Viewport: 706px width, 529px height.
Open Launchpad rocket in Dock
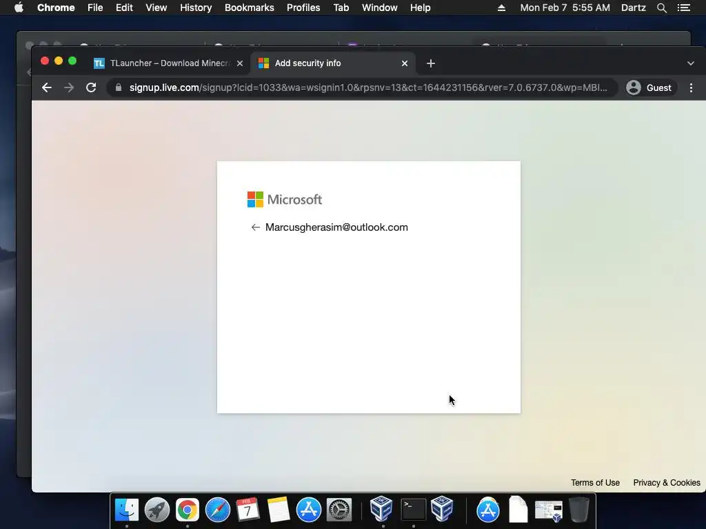[157, 510]
